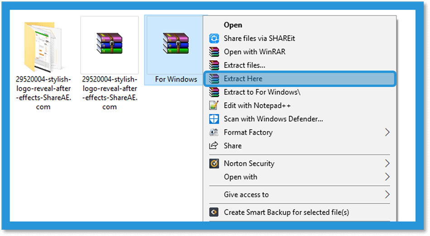Click the Share arrow icon
The image size is (430, 236).
pyautogui.click(x=214, y=145)
